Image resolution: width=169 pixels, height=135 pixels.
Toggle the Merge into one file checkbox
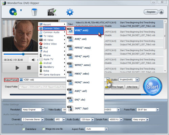(44, 129)
